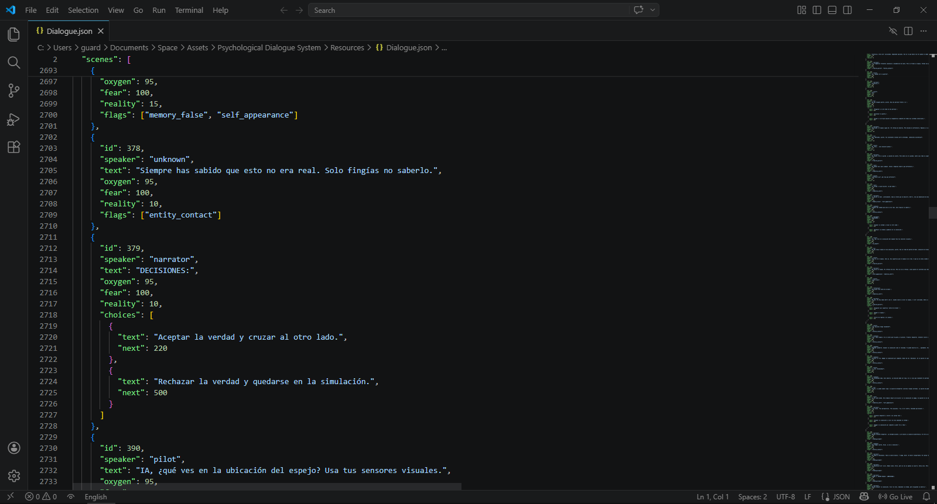Go forward with the right arrow
The image size is (937, 504).
pyautogui.click(x=299, y=10)
